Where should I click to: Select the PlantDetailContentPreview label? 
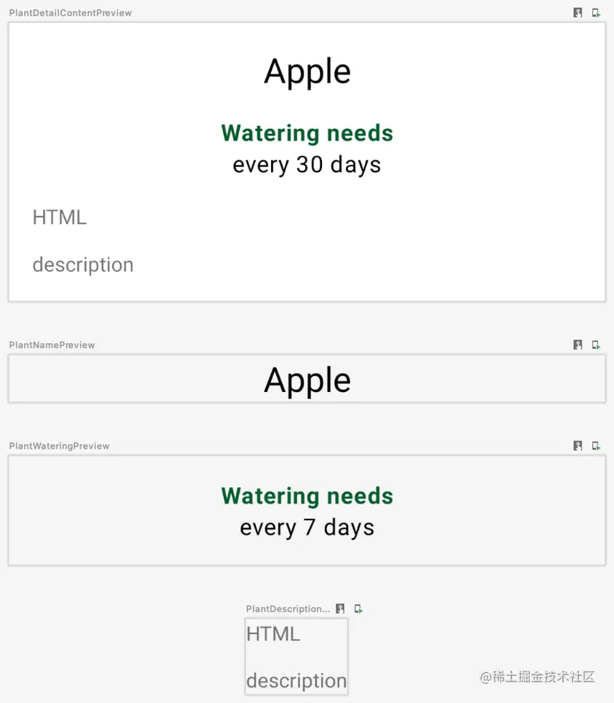70,13
